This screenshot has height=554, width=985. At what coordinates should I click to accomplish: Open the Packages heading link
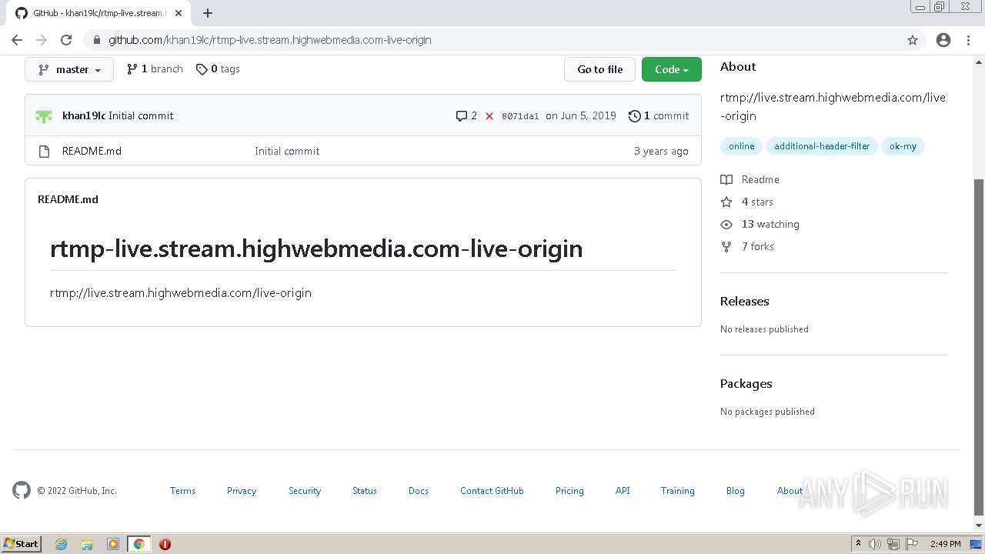tap(746, 383)
